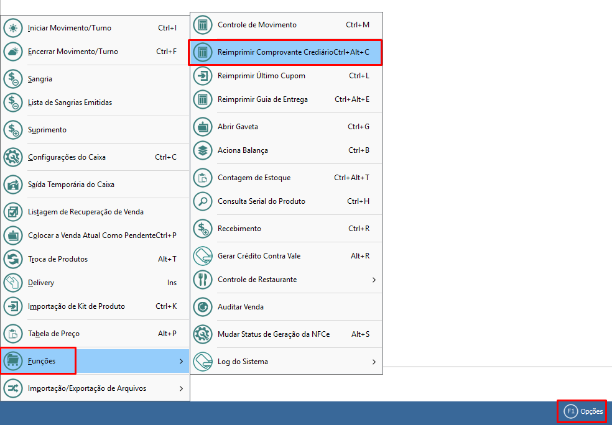Click the Auditar Venda circular icon
Image resolution: width=612 pixels, height=425 pixels.
[x=203, y=307]
